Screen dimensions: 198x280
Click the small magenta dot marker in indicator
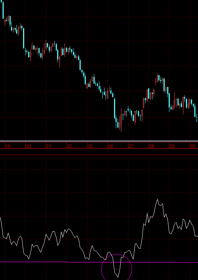(117, 269)
